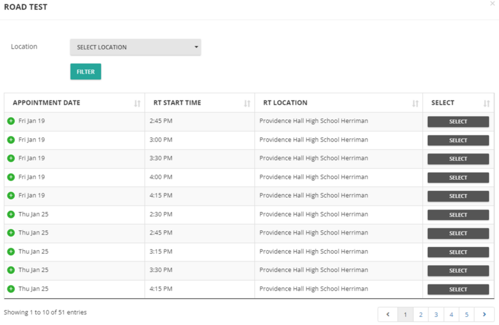This screenshot has width=499, height=325.
Task: Expand the Thu Jan 25 2:30 PM row
Action: point(11,215)
